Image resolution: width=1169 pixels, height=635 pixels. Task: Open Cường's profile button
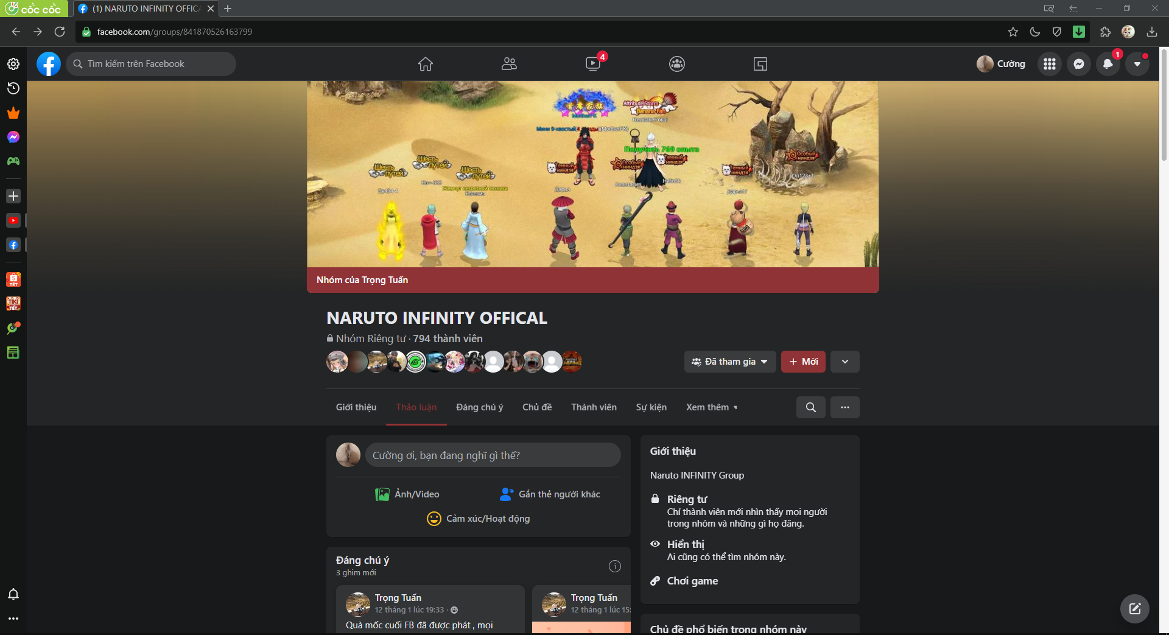tap(1002, 64)
